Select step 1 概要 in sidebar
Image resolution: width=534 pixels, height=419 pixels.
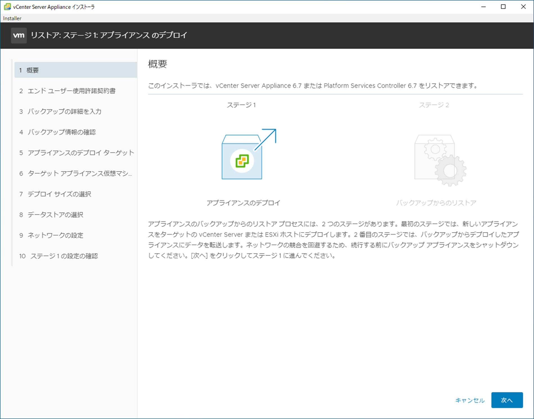[76, 70]
